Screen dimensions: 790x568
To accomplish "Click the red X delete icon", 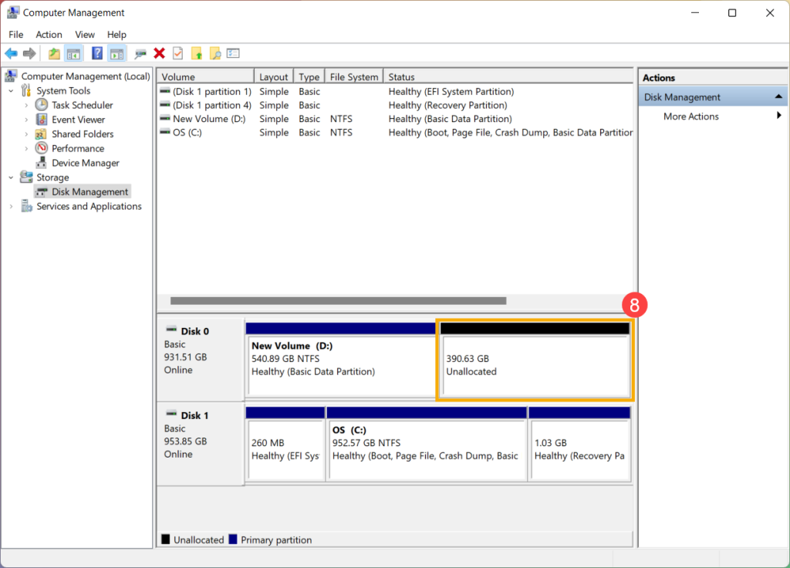I will pyautogui.click(x=160, y=53).
